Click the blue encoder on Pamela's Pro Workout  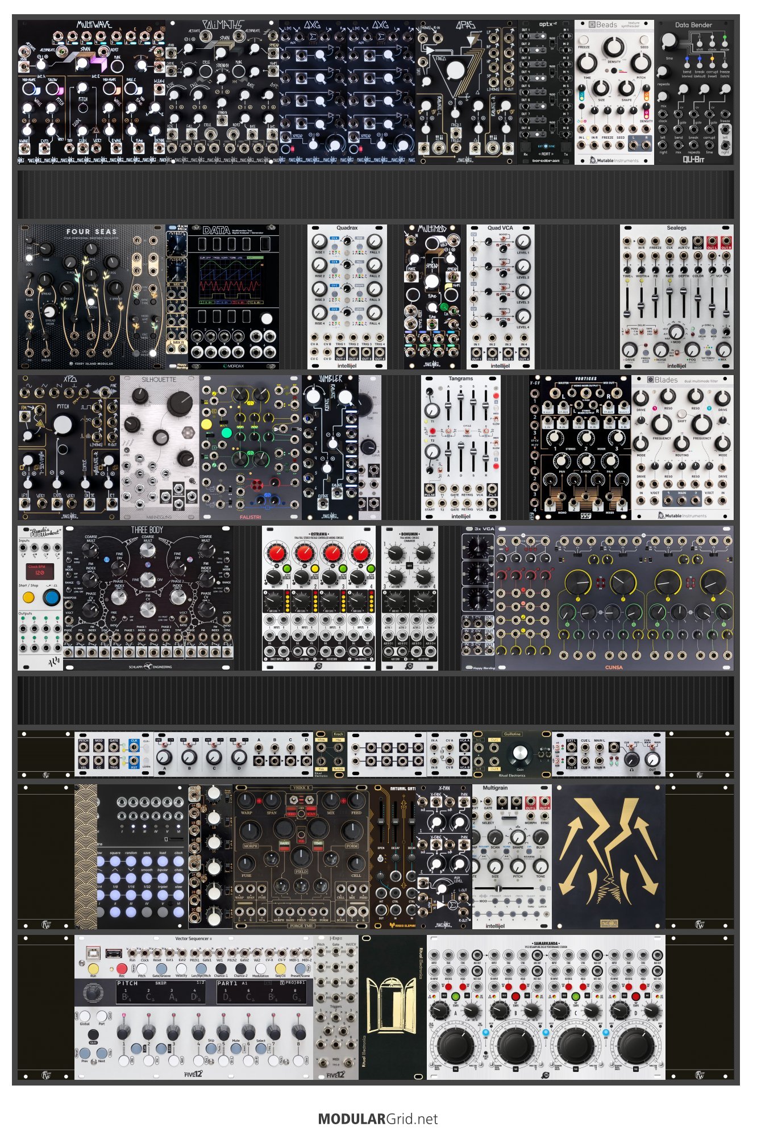pos(51,597)
